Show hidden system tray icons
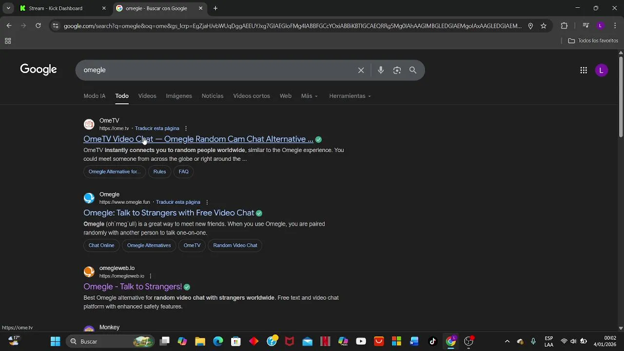 [x=507, y=341]
